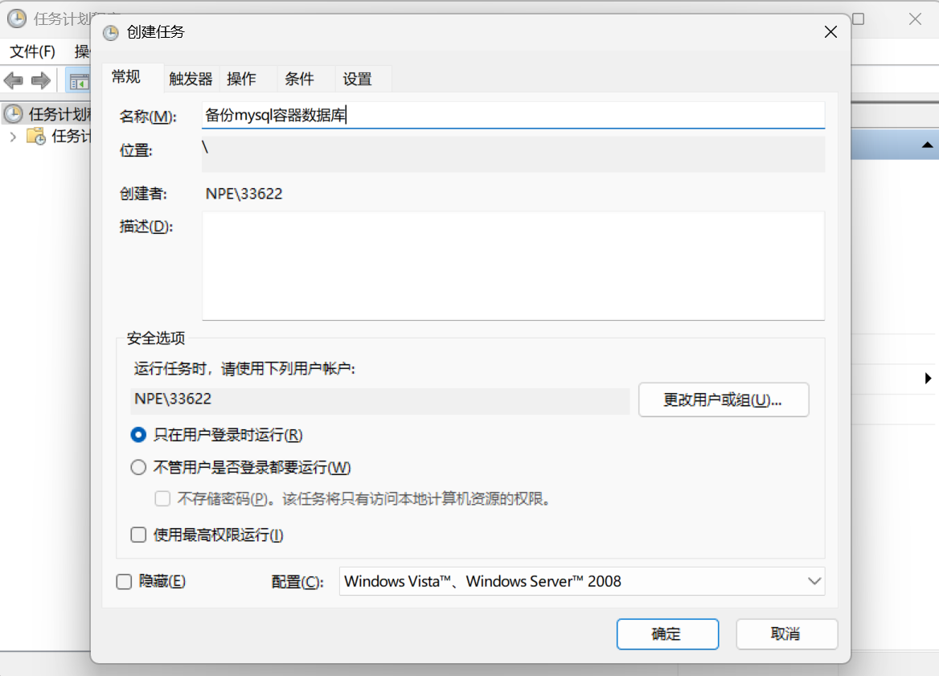Toggle the console tree toolbar icon

click(x=79, y=80)
